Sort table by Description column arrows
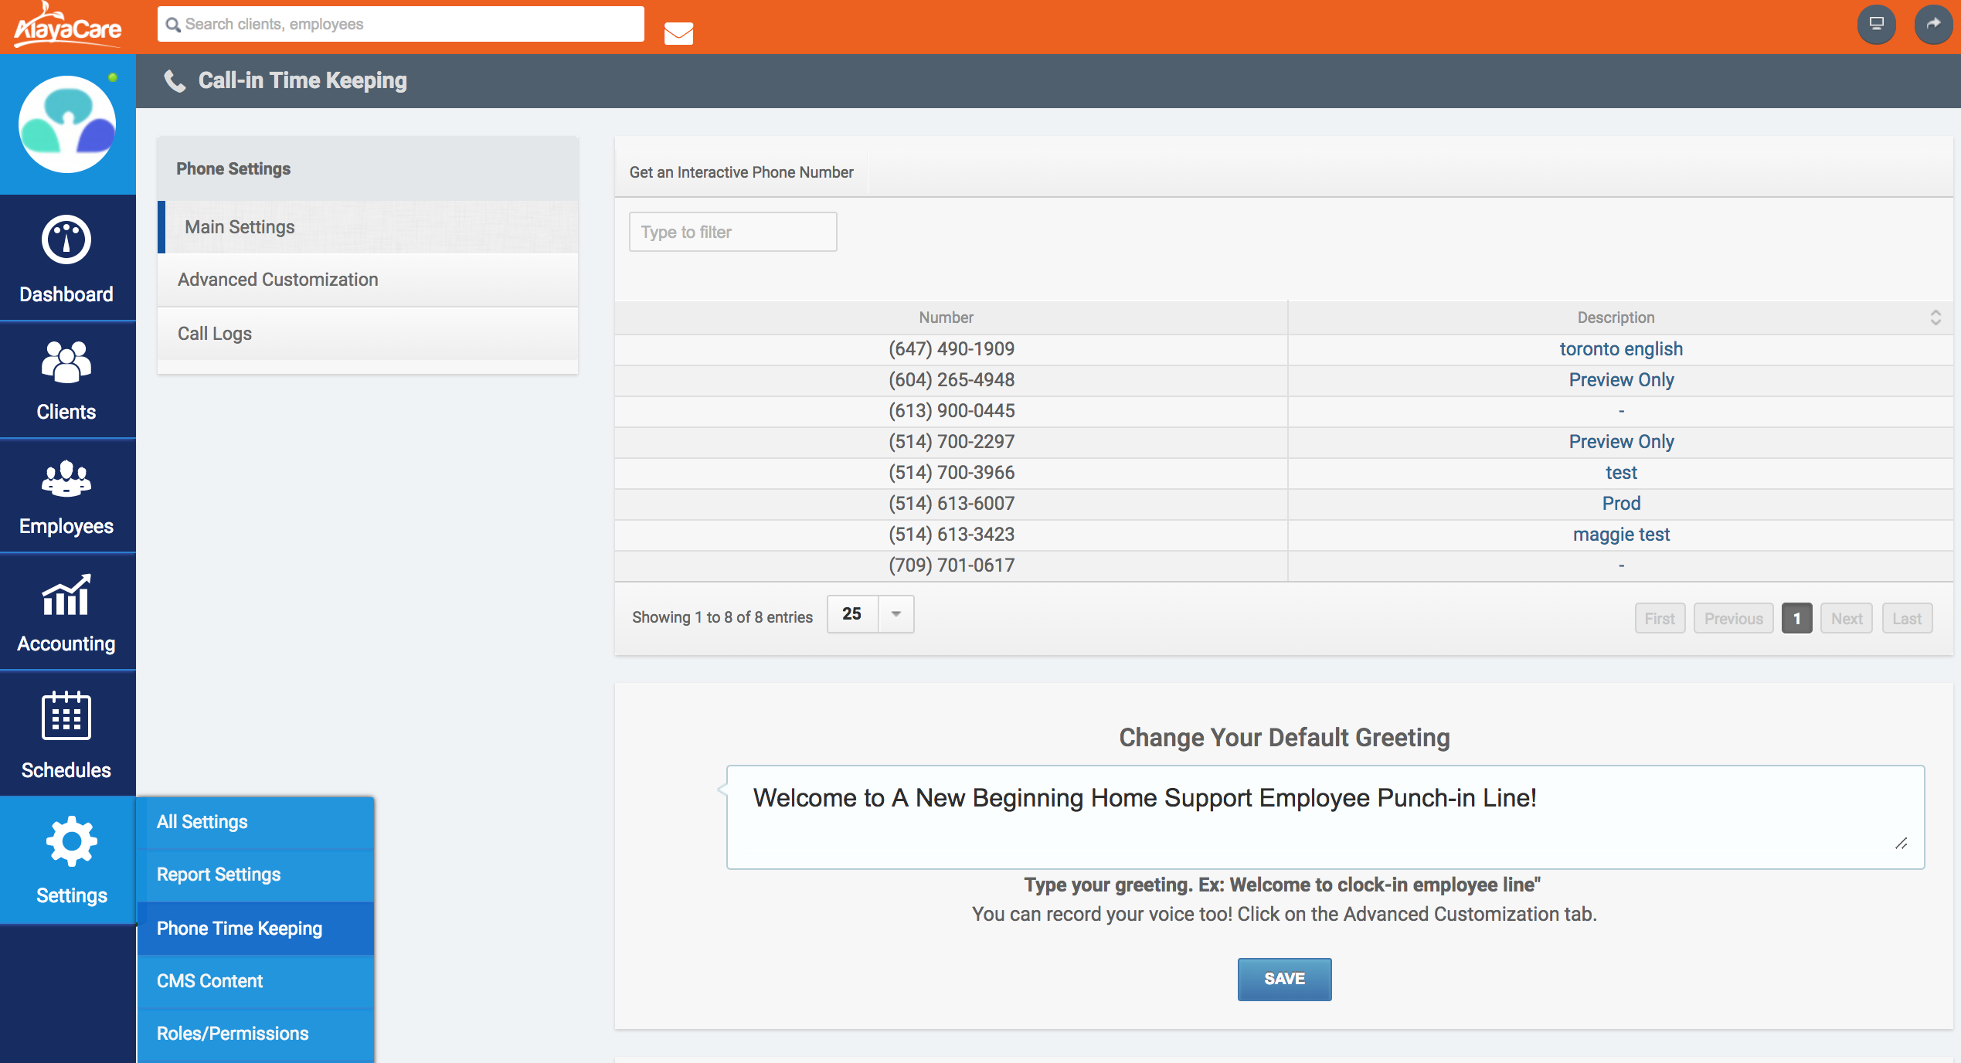Image resolution: width=1961 pixels, height=1063 pixels. click(x=1935, y=318)
